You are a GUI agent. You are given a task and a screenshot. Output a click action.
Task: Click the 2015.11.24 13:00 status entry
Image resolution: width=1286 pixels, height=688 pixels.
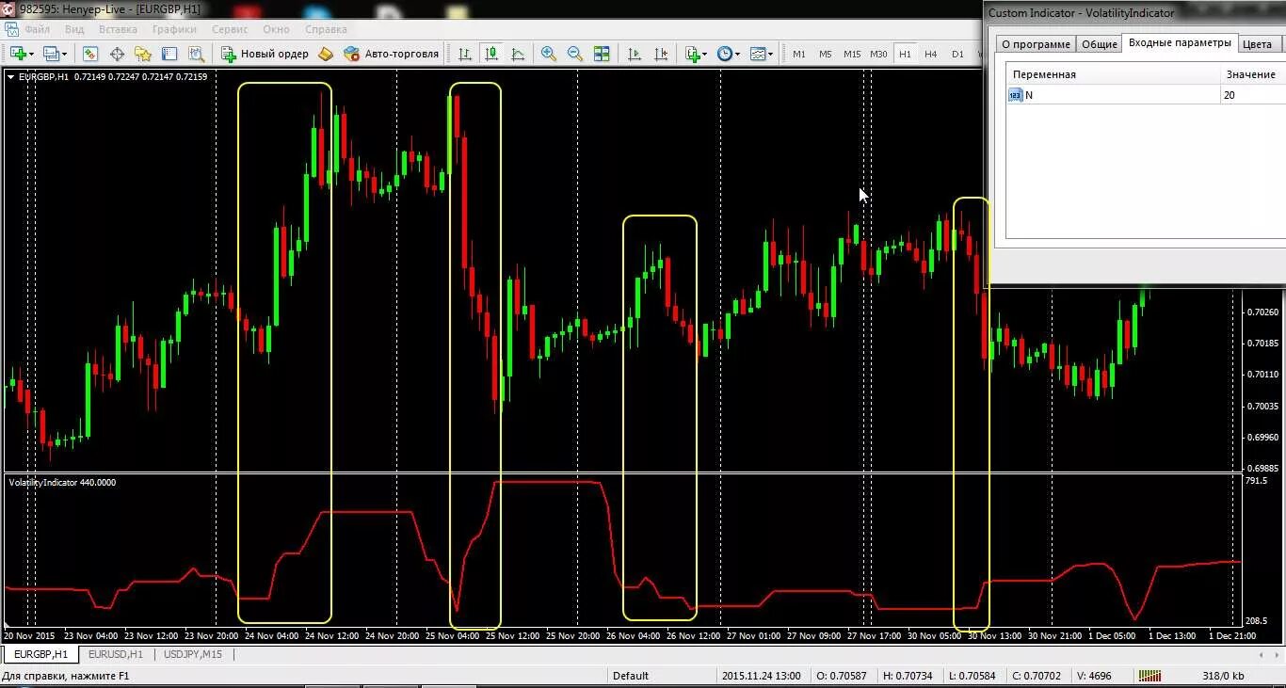[760, 676]
